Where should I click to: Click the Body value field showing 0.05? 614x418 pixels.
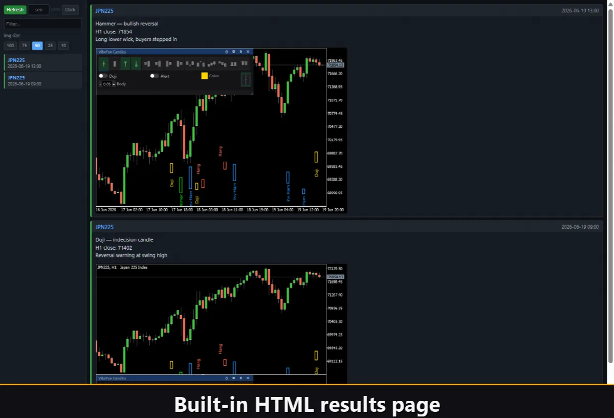[107, 84]
